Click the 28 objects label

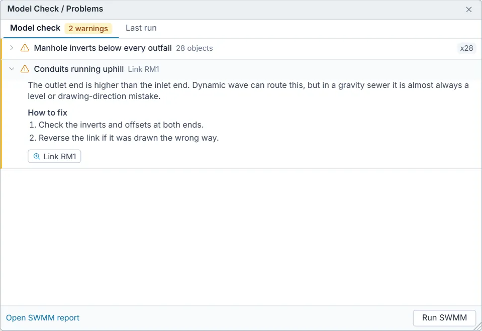(x=195, y=48)
